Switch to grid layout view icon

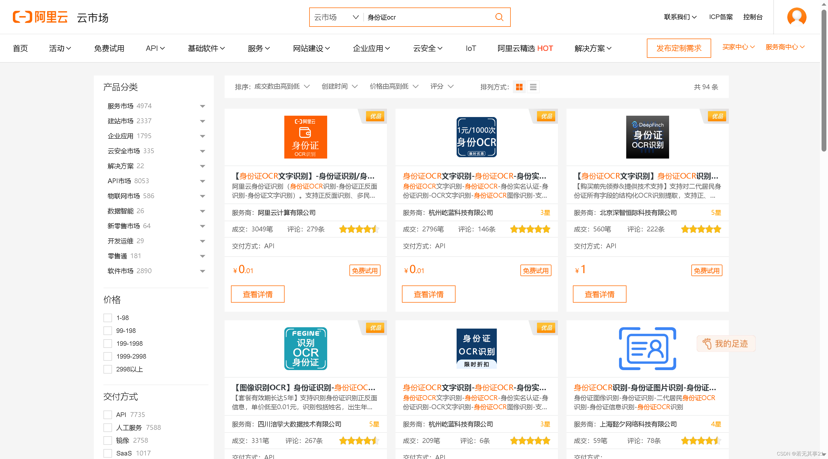click(x=519, y=87)
